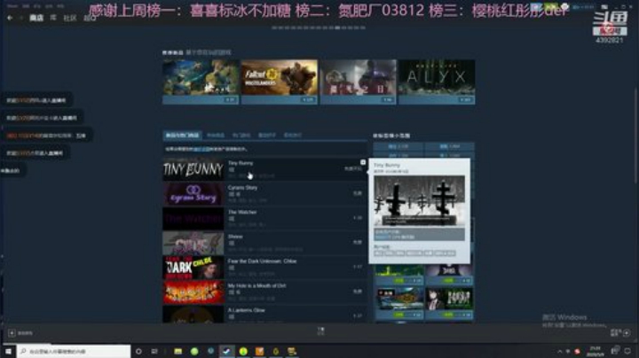Go back with the Steam back arrow
Viewport: 639px width, 358px height.
[x=10, y=18]
